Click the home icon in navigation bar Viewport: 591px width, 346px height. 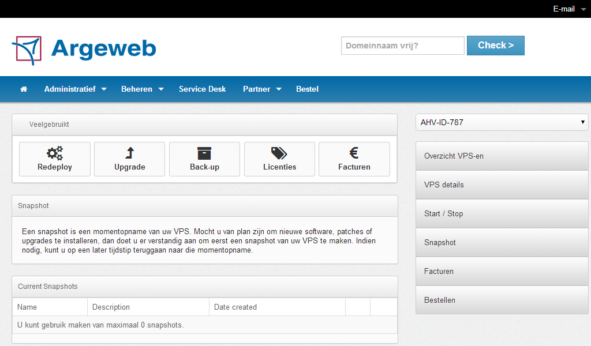pos(24,89)
